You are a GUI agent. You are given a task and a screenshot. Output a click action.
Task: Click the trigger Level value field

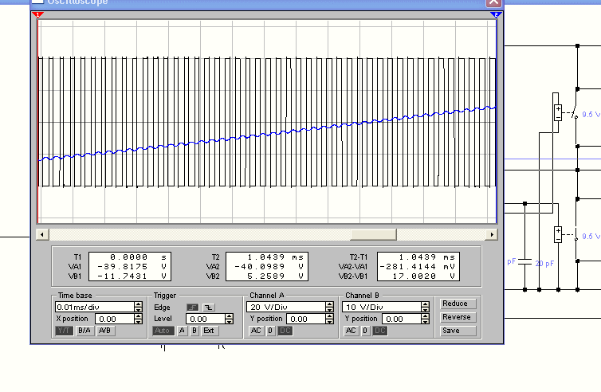(206, 319)
